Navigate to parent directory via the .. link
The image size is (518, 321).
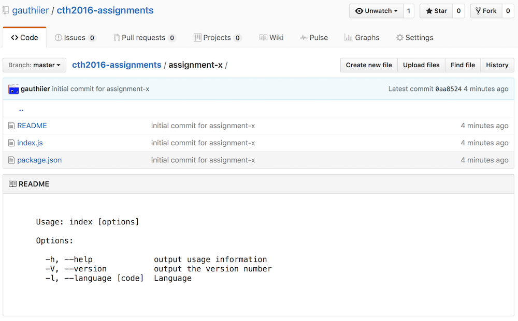coord(21,109)
